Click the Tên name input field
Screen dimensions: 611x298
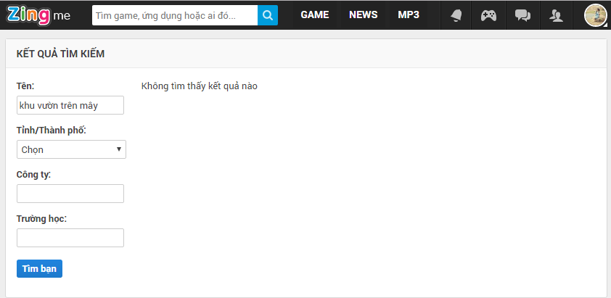(x=70, y=105)
